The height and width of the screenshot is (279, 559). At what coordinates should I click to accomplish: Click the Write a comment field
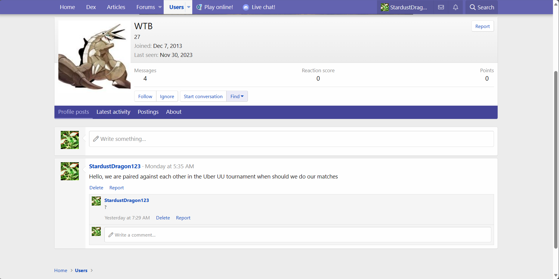coord(298,235)
